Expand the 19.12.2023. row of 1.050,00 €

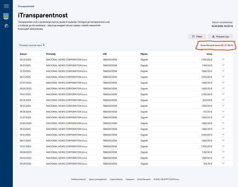pyautogui.click(x=223, y=135)
